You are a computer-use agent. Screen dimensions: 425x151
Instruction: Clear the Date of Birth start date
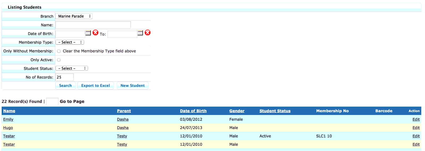pos(95,33)
